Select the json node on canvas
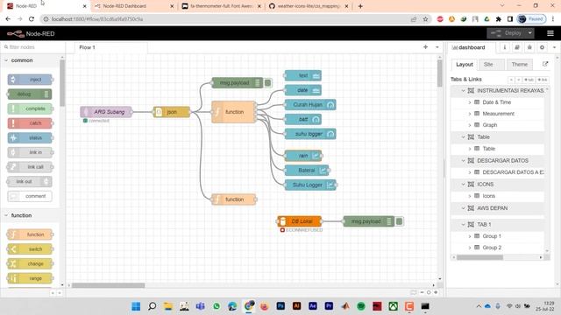 tap(172, 112)
